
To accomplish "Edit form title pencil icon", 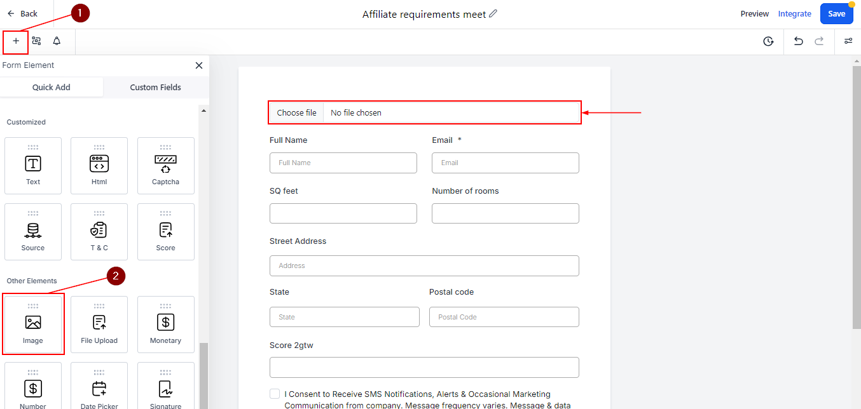I will click(493, 13).
